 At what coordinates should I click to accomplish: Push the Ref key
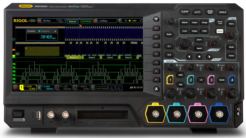pos(181,85)
